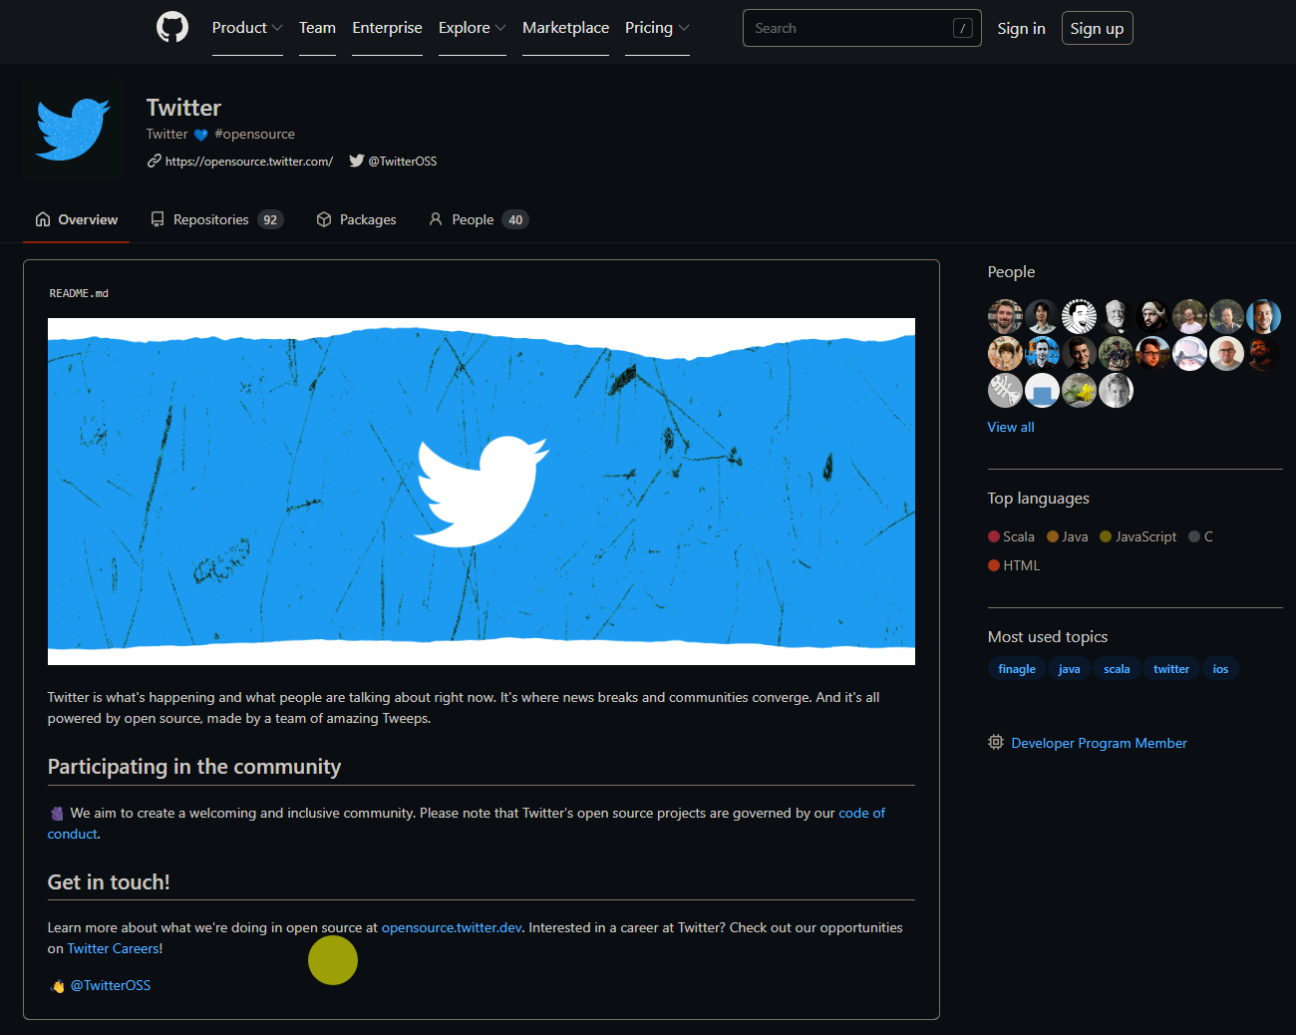Click the Twitter organization name heading
Screen dimensions: 1296x1035
pos(183,108)
